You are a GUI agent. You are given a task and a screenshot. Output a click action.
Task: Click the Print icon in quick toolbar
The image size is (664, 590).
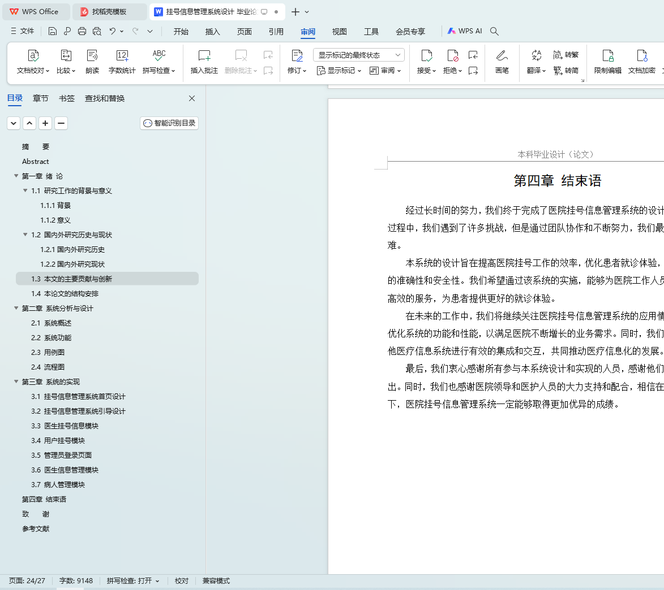[x=82, y=31]
